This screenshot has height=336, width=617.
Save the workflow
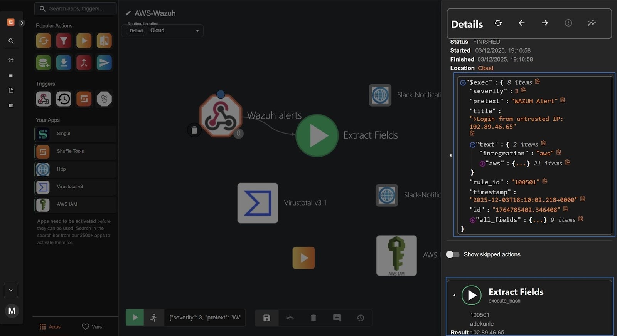click(267, 318)
